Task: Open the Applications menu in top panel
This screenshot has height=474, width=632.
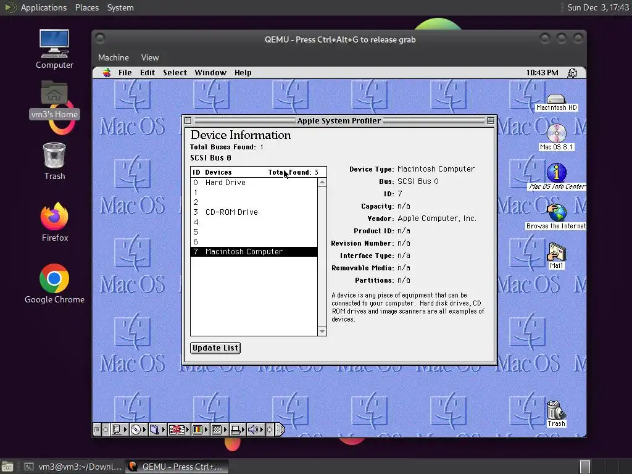Action: tap(44, 7)
